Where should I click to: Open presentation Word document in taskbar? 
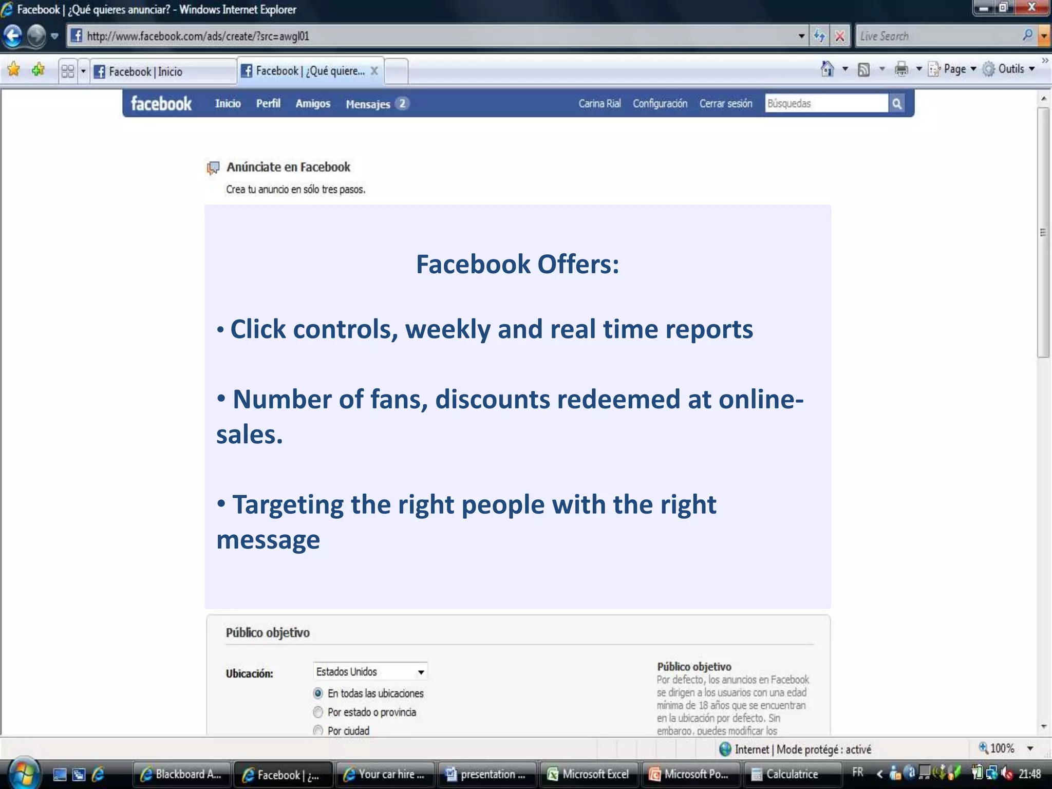[486, 774]
